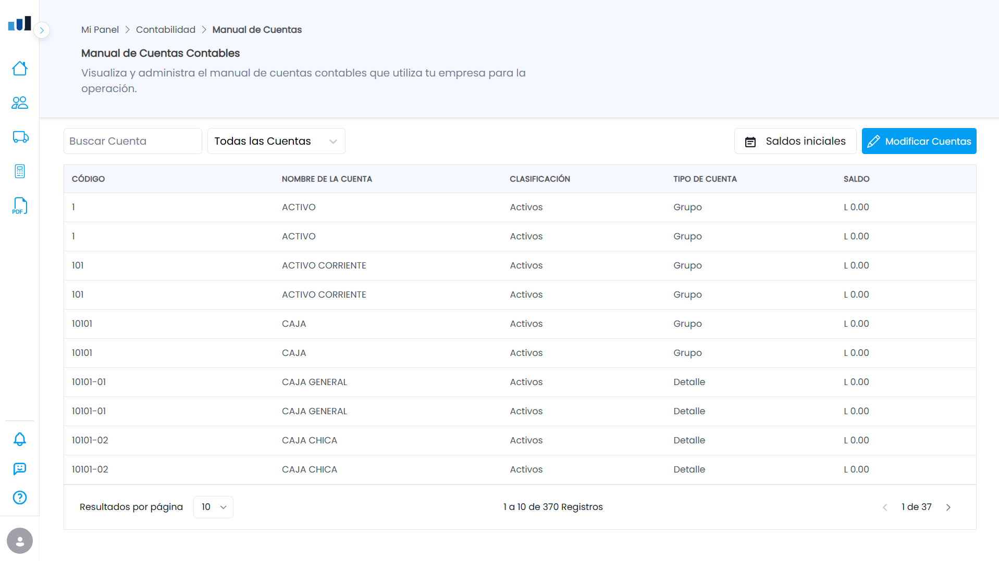Go to next page arrow
Viewport: 999px width, 561px height.
coord(948,507)
